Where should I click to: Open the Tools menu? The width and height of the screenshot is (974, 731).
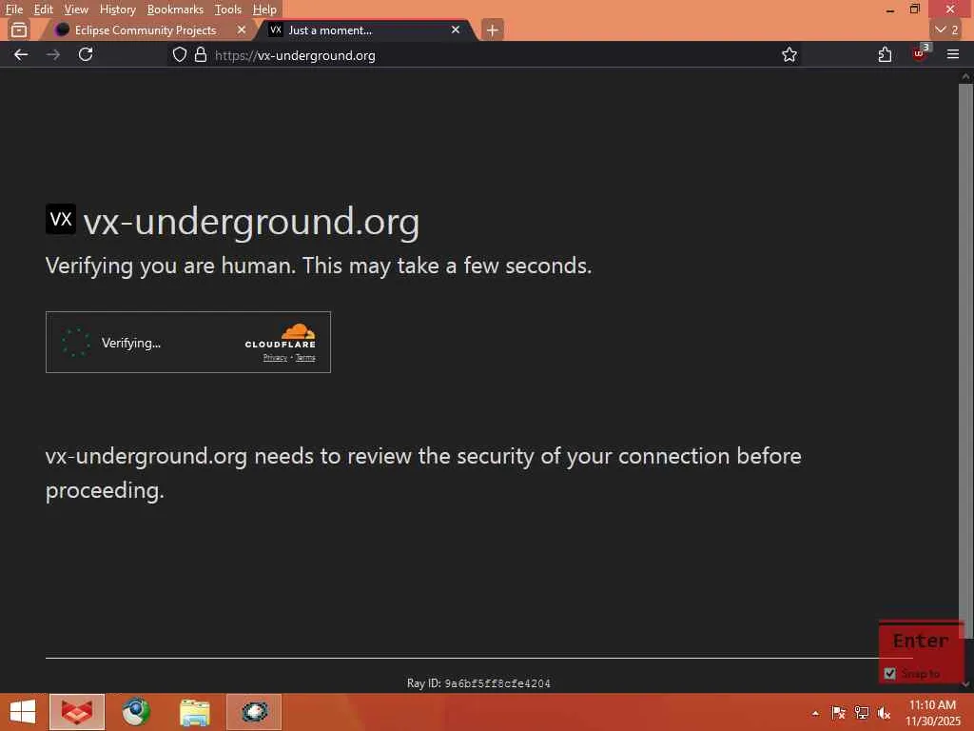[x=228, y=10]
